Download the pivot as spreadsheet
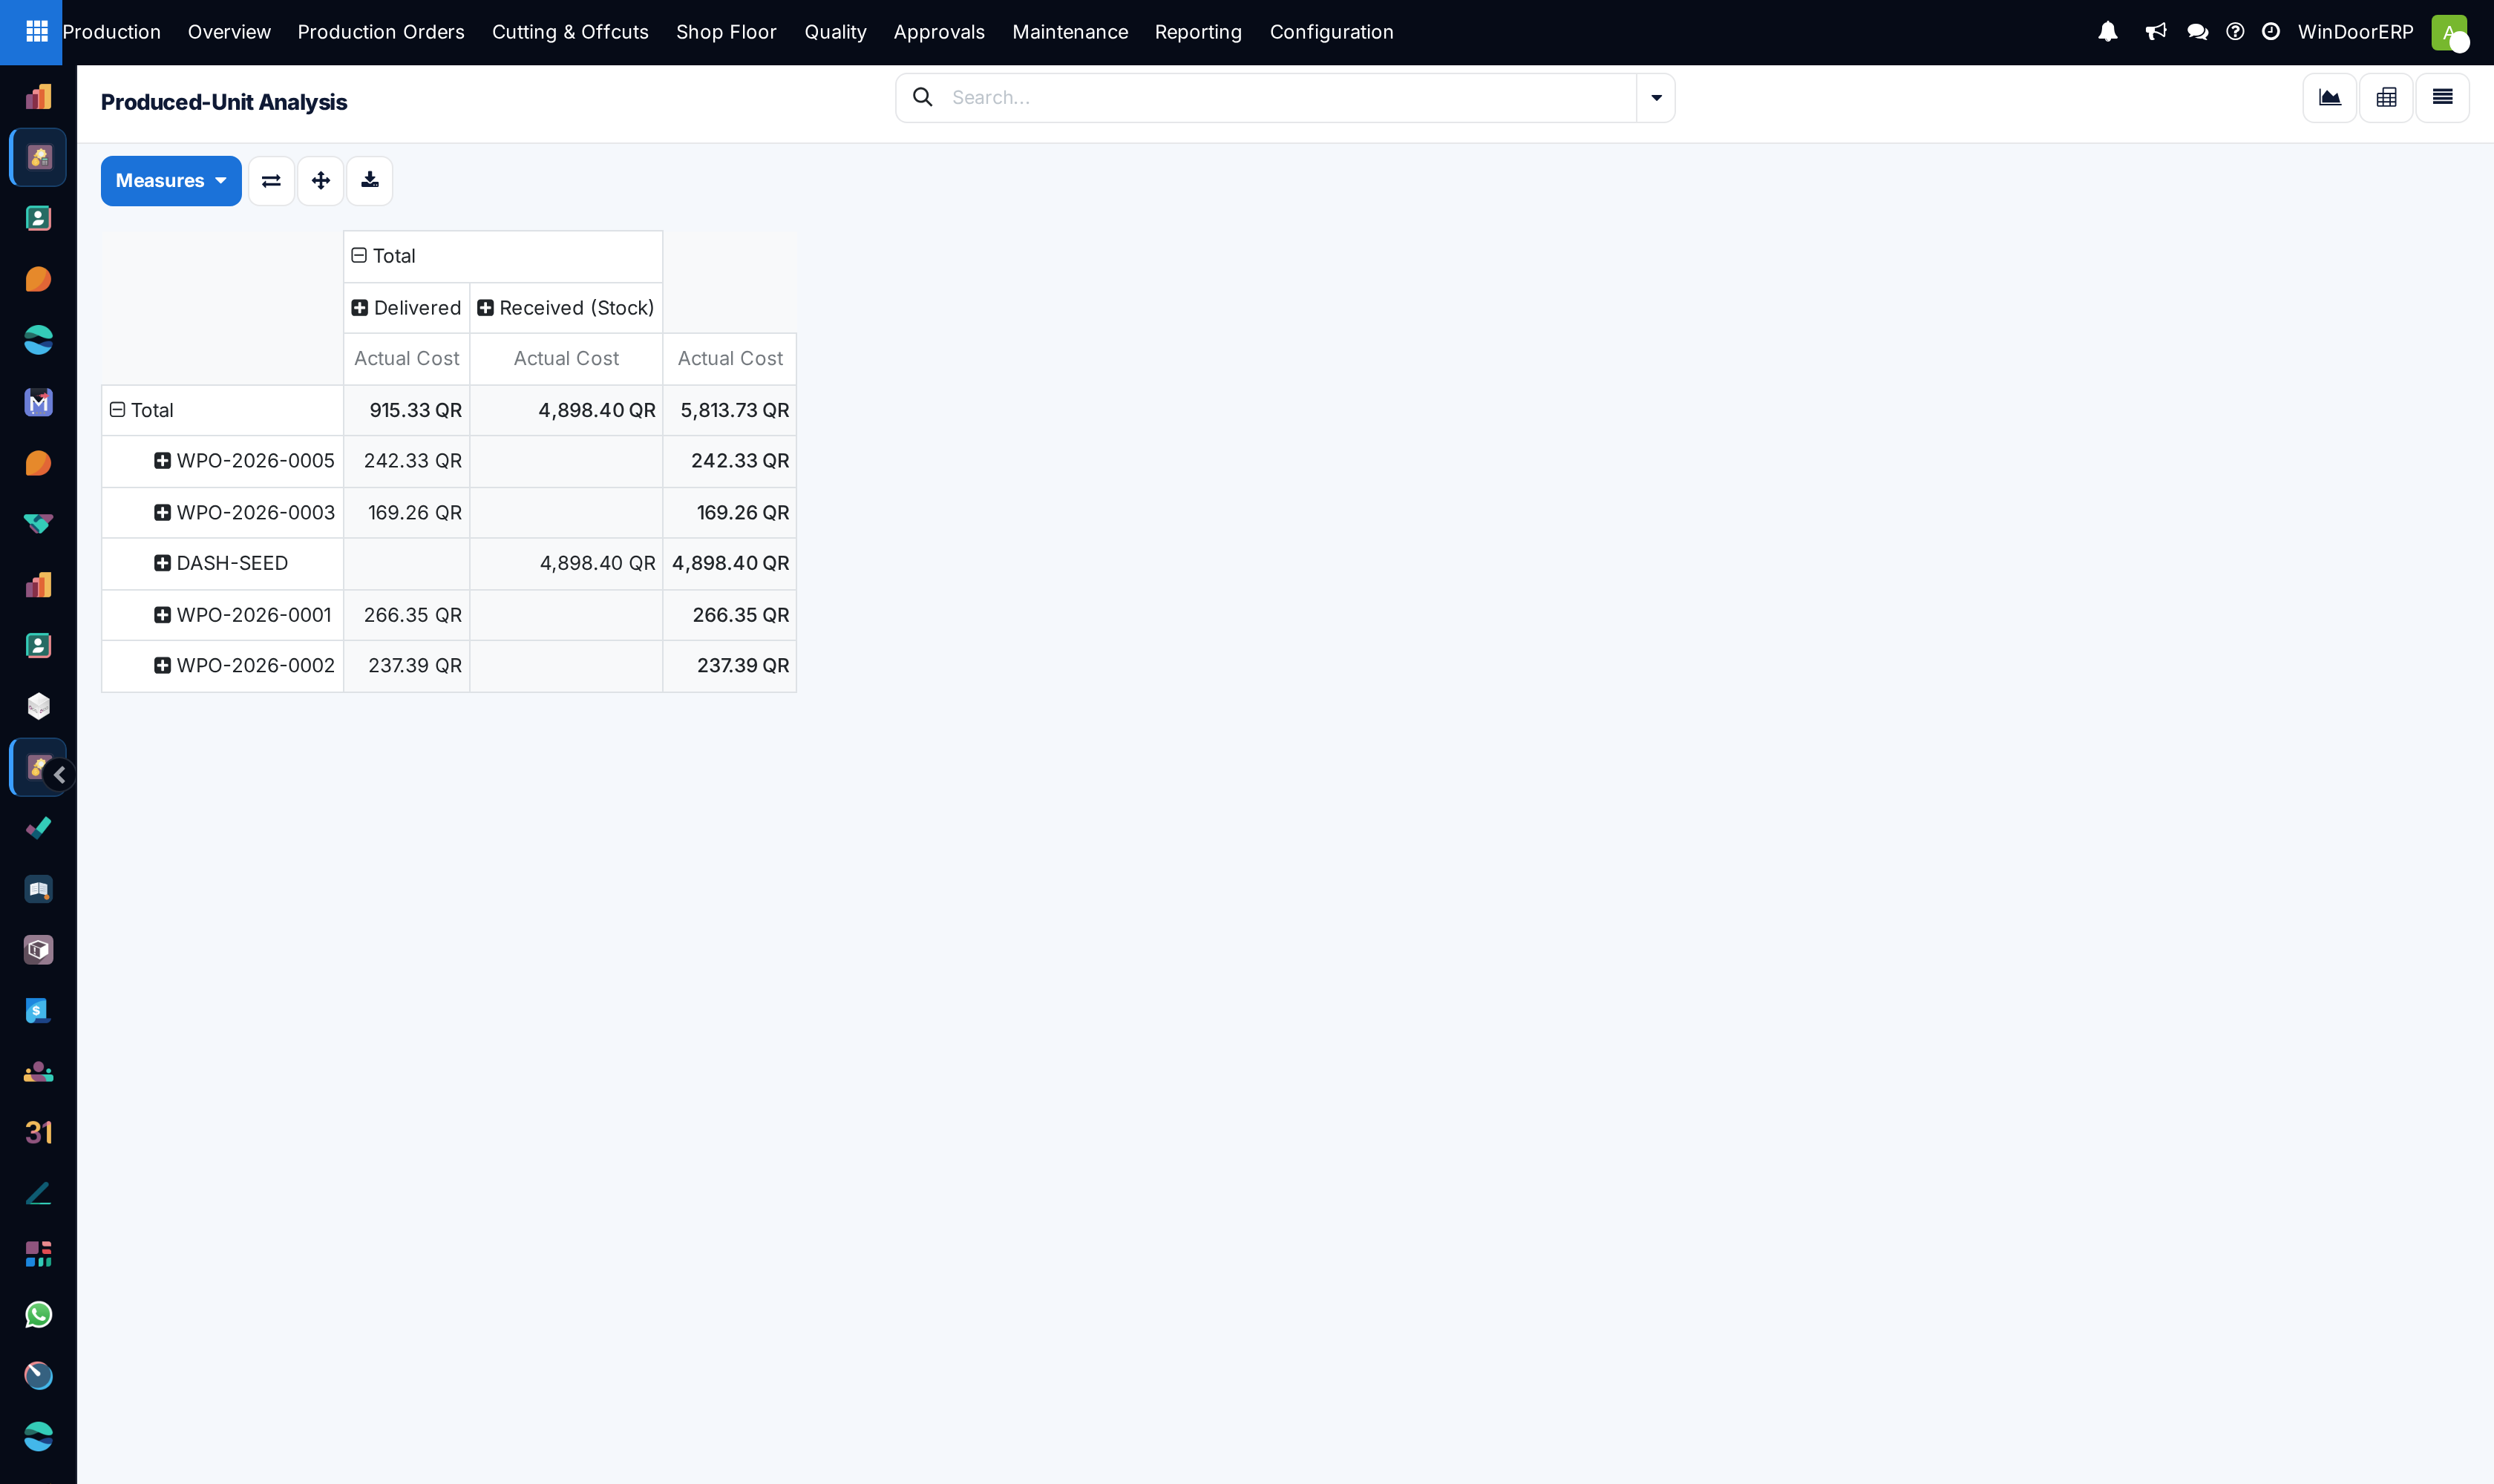2494x1484 pixels. pos(369,181)
